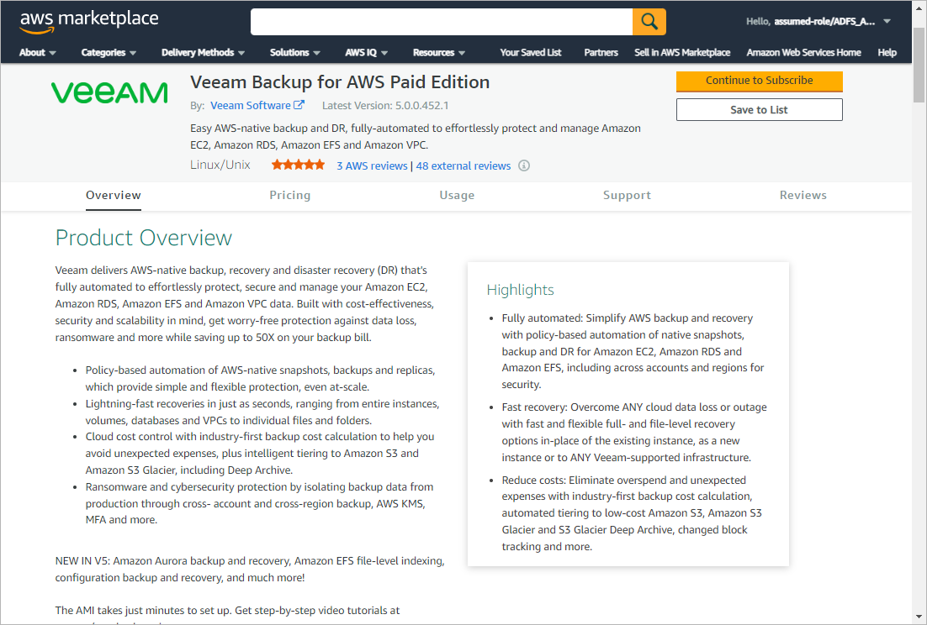This screenshot has height=625, width=927.
Task: Click the AWS Marketplace logo
Action: [x=89, y=21]
